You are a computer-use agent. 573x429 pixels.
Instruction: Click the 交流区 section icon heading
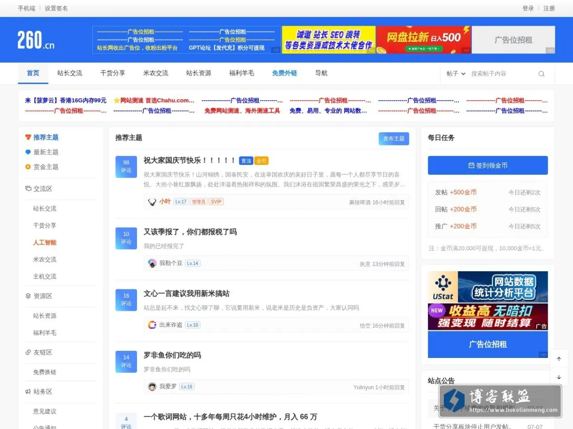[x=39, y=189]
